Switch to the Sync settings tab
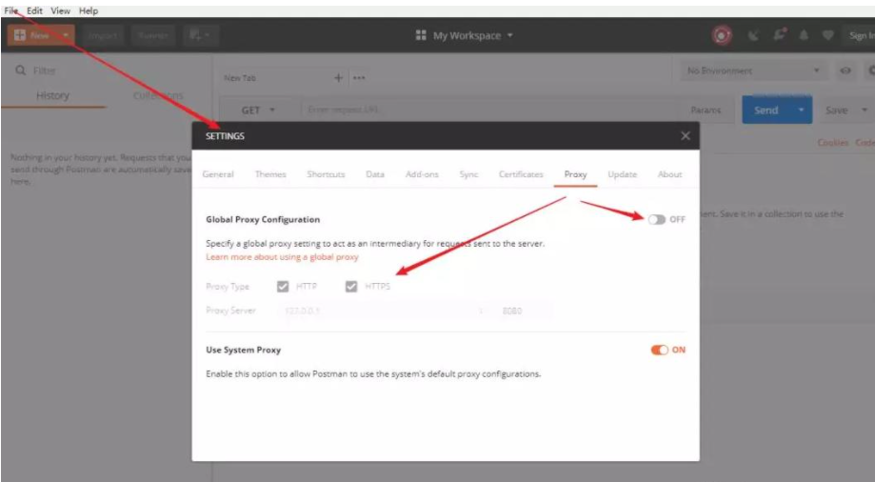Image resolution: width=875 pixels, height=482 pixels. (468, 174)
